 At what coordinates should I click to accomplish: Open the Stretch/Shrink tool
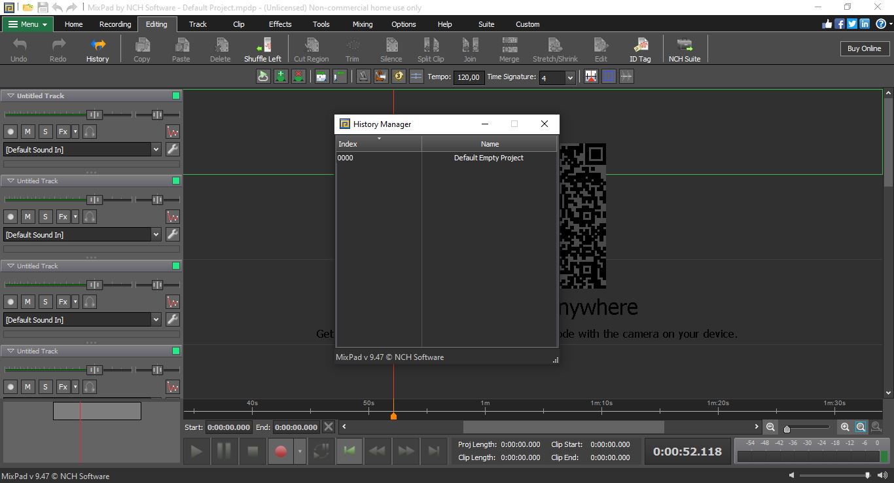pyautogui.click(x=555, y=50)
